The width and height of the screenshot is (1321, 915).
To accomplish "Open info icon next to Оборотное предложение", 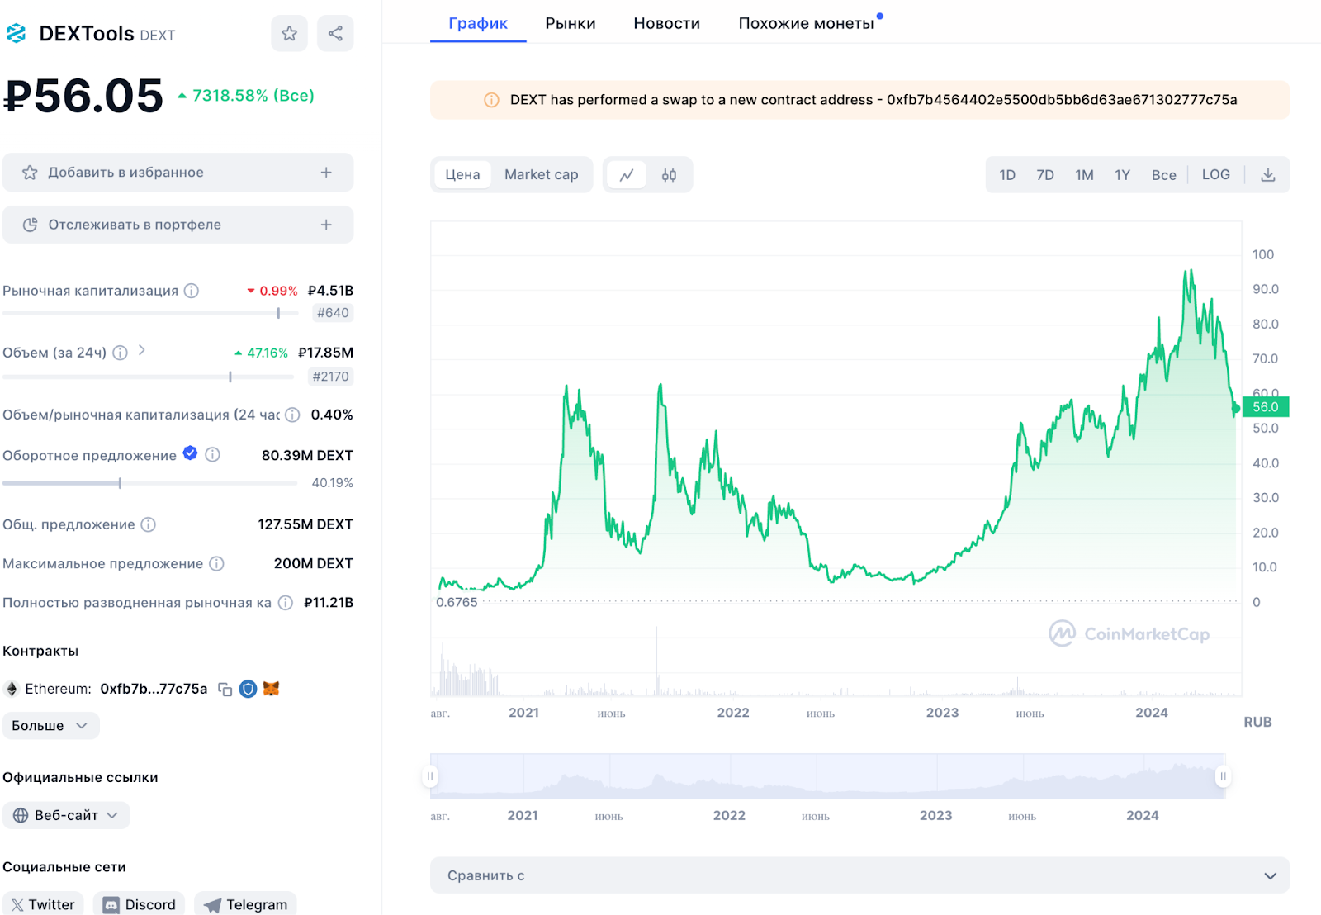I will click(212, 455).
